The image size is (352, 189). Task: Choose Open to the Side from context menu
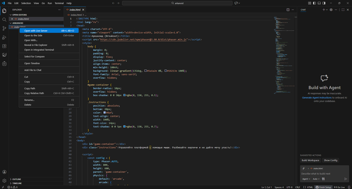click(49, 36)
